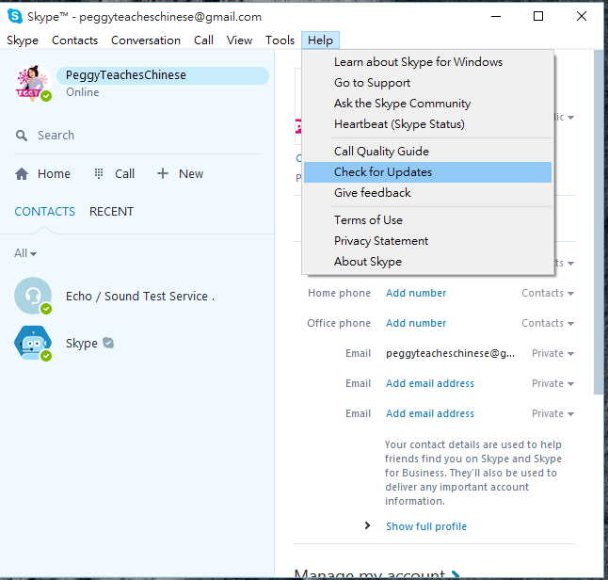
Task: Click second Add email address link
Action: (x=430, y=414)
